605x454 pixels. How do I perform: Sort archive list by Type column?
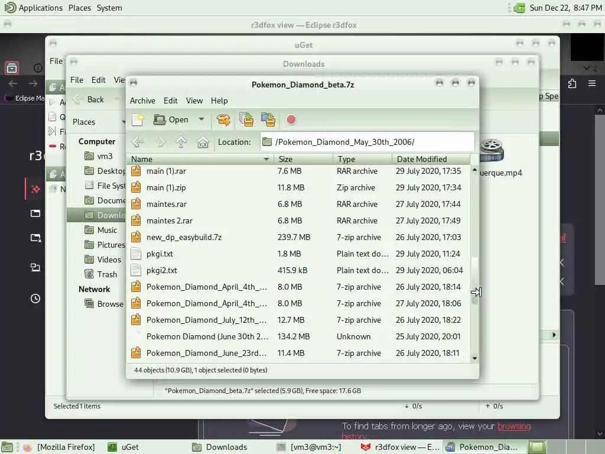(362, 159)
